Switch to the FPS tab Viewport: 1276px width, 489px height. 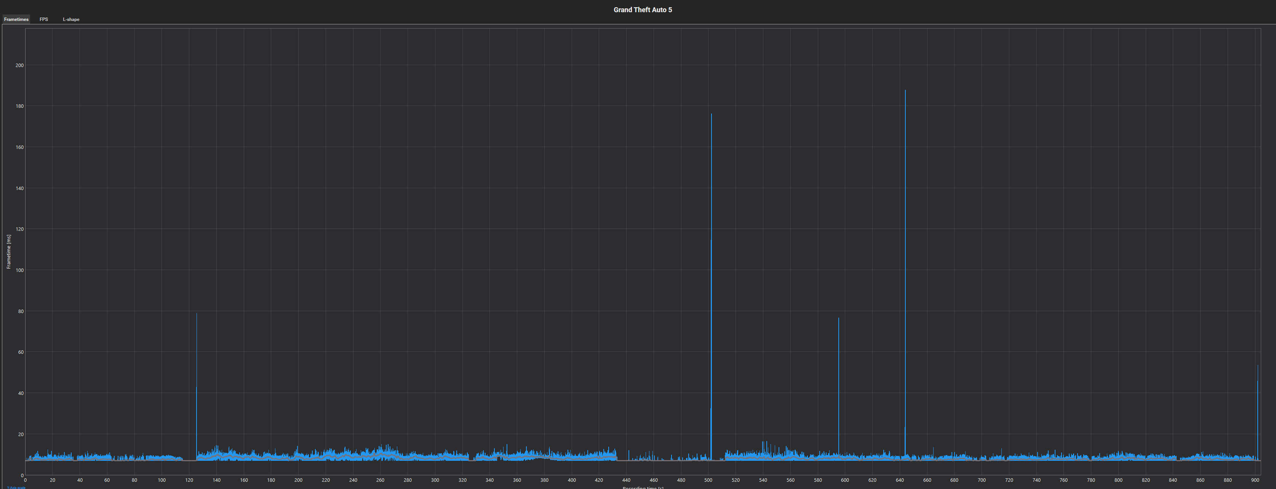tap(43, 19)
